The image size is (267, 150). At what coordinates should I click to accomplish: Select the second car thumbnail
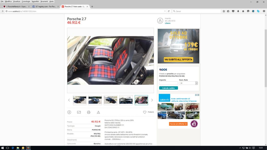(95, 100)
